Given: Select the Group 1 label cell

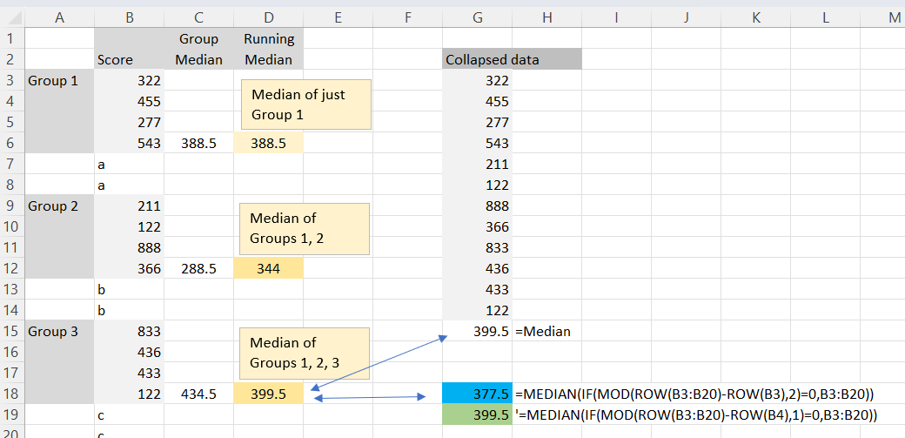Looking at the screenshot, I should pyautogui.click(x=59, y=80).
